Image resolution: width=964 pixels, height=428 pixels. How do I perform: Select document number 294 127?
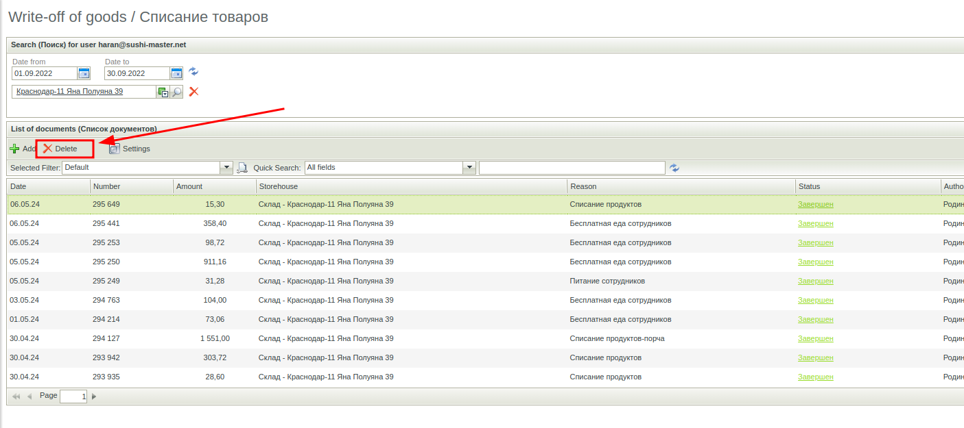(x=106, y=338)
